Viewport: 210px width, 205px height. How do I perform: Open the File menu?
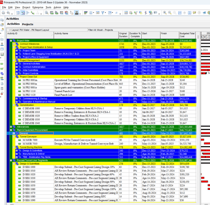4,7
